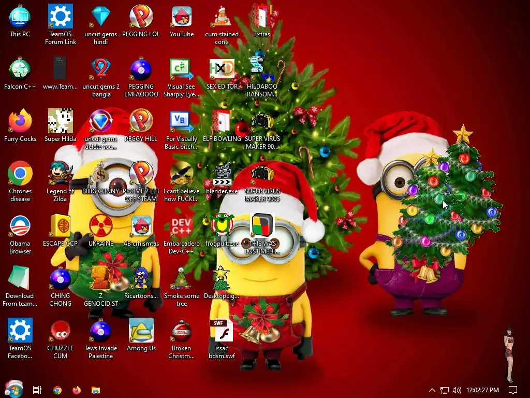530x398 pixels.
Task: Open the Windows Start button
Action: tap(13, 390)
